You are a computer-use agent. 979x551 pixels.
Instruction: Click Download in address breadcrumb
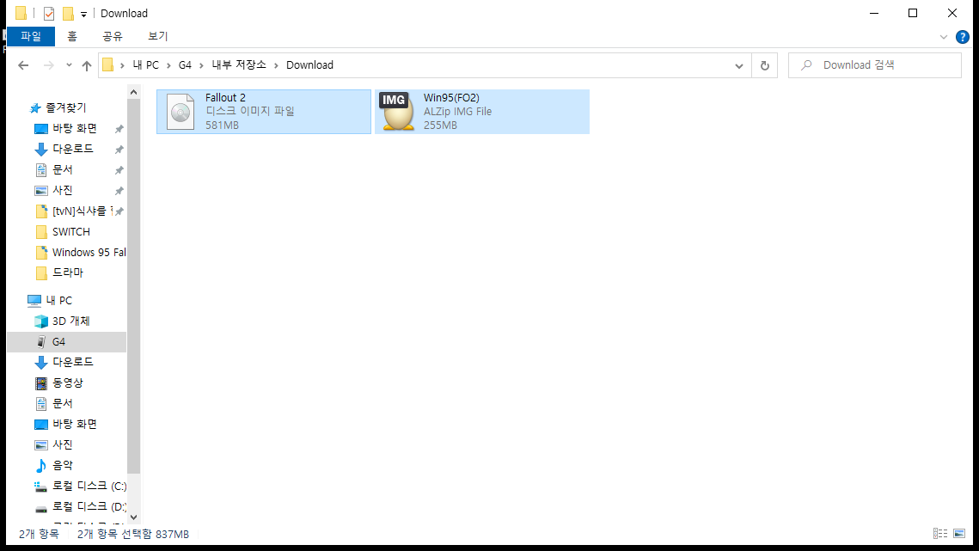tap(309, 65)
